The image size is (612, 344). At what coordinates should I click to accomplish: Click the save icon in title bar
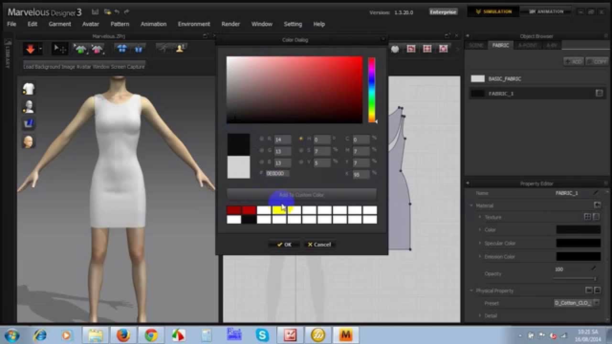(95, 12)
